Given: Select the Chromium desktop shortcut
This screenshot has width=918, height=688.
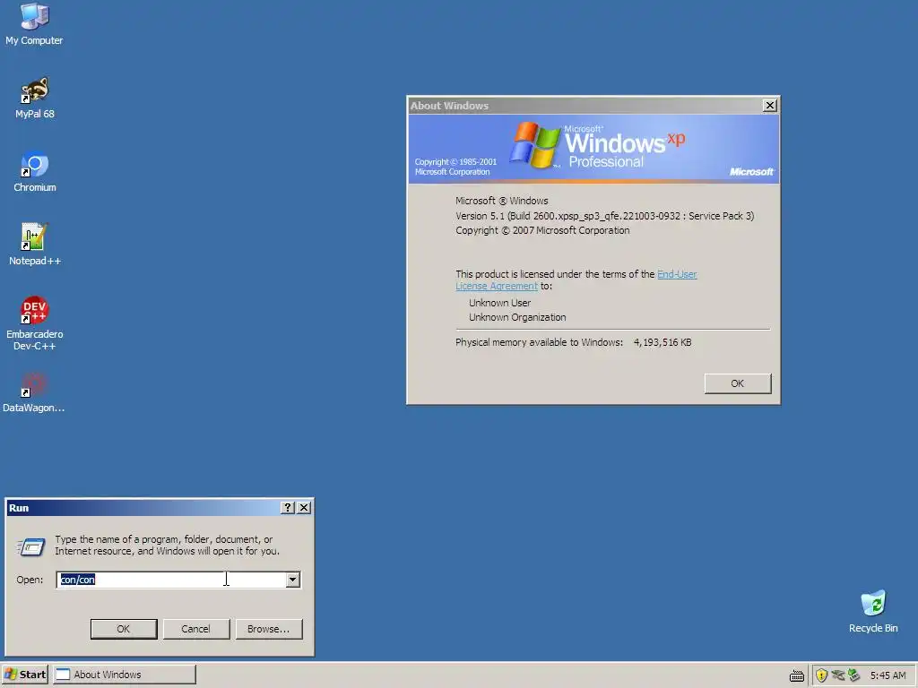Looking at the screenshot, I should tap(35, 171).
